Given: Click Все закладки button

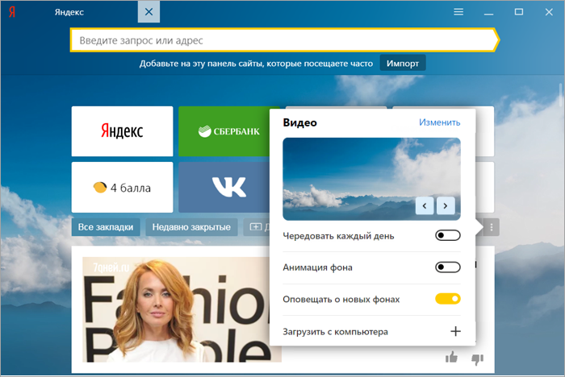Looking at the screenshot, I should click(106, 227).
